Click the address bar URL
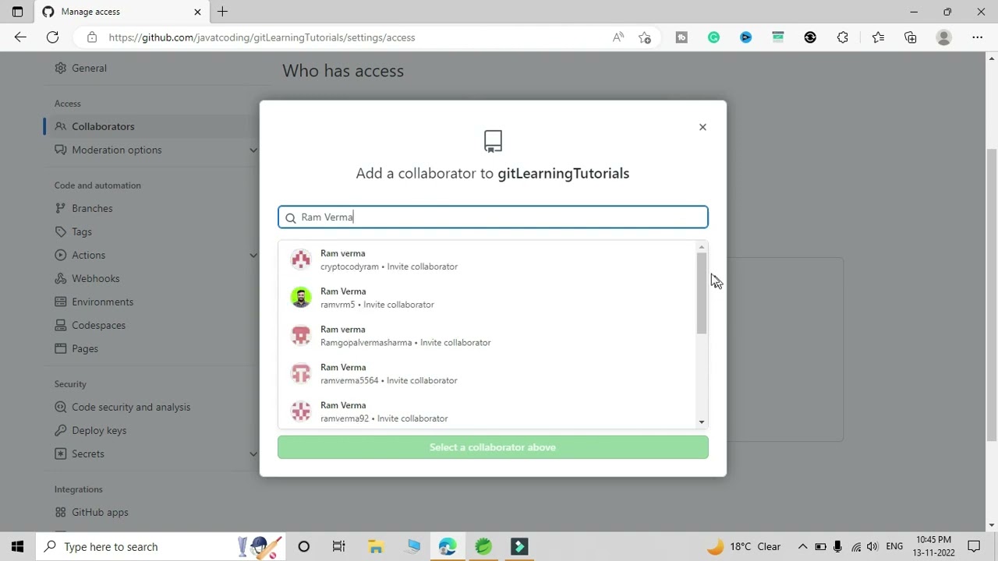998x561 pixels. coord(262,37)
